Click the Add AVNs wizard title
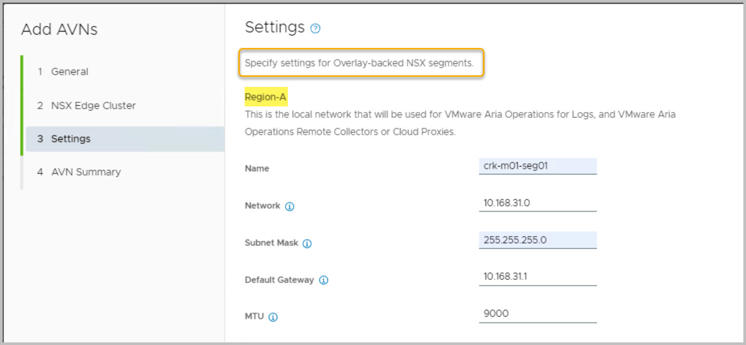The image size is (746, 345). [x=59, y=29]
